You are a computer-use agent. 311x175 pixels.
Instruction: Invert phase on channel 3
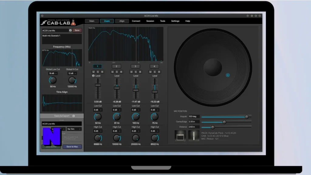coord(140,72)
